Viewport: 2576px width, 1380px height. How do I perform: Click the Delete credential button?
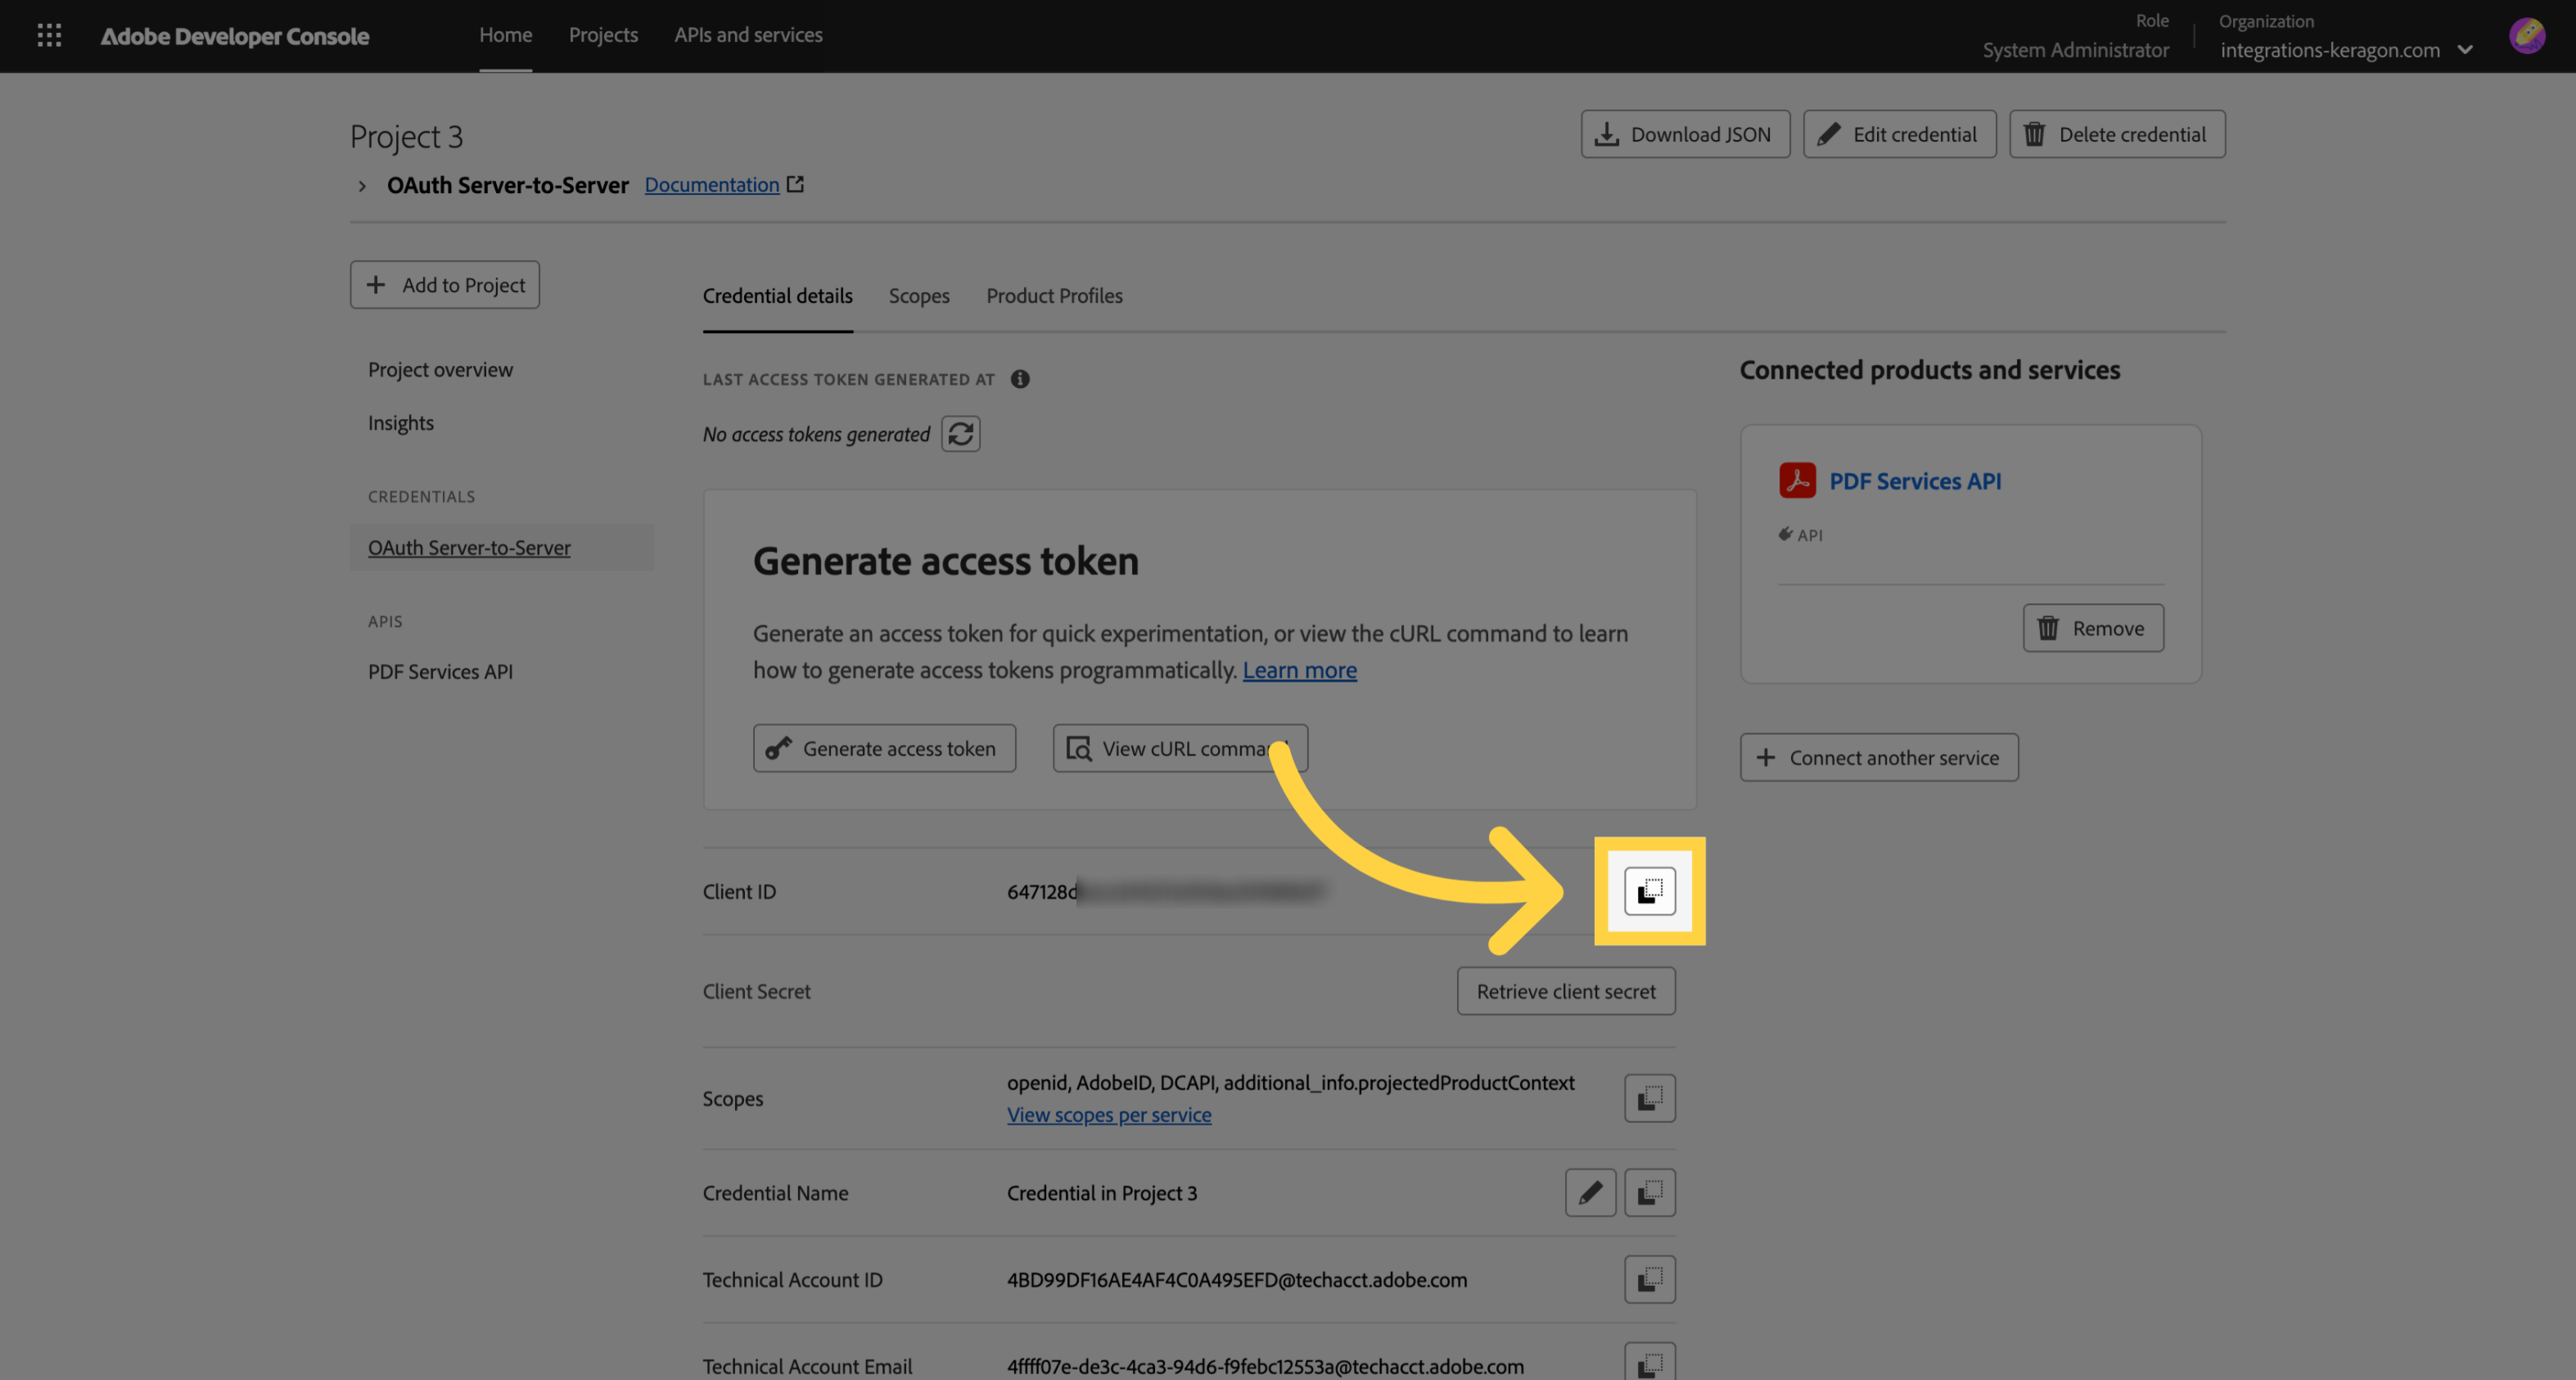[2117, 134]
